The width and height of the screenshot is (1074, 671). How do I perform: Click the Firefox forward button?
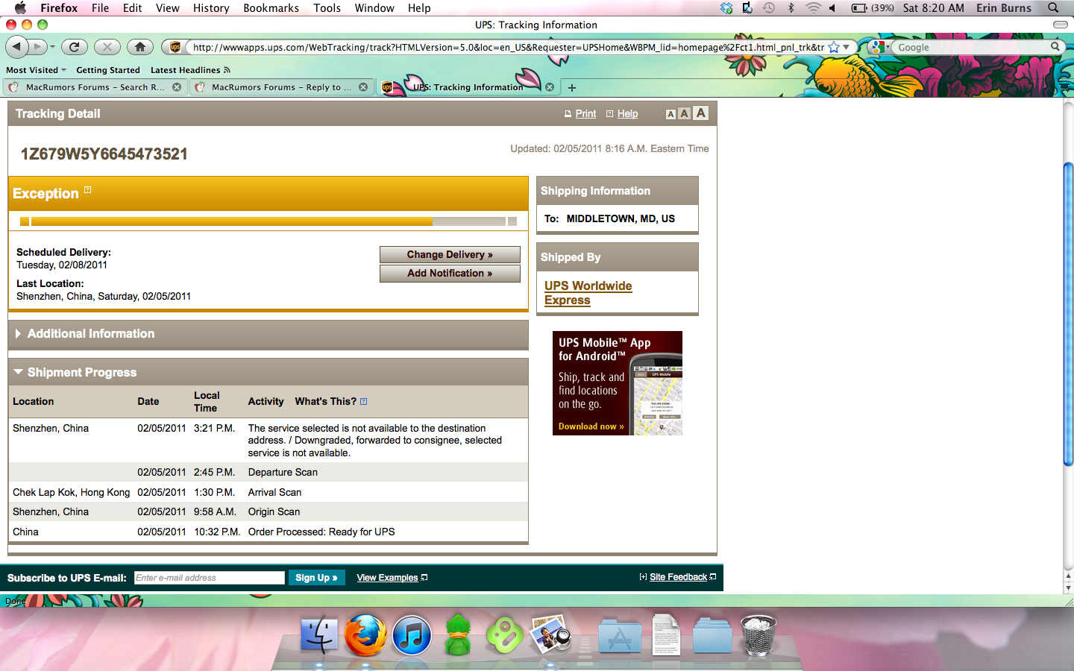coord(38,47)
